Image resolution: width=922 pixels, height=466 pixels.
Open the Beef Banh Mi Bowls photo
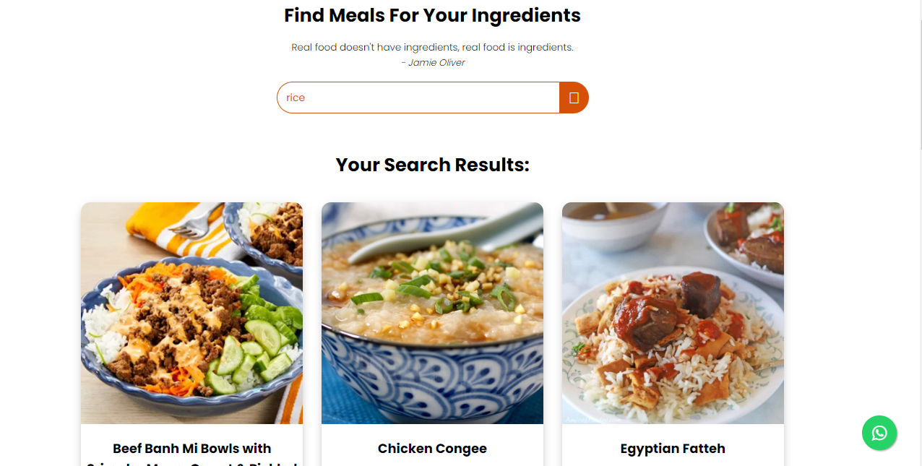[x=191, y=313]
